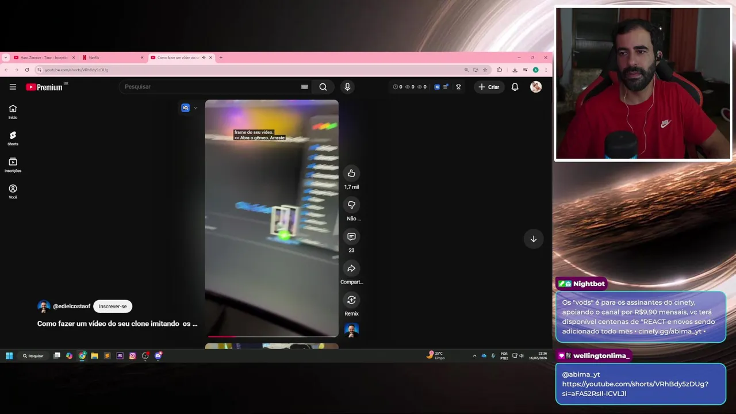Open the Short's 23 comments

tap(351, 236)
